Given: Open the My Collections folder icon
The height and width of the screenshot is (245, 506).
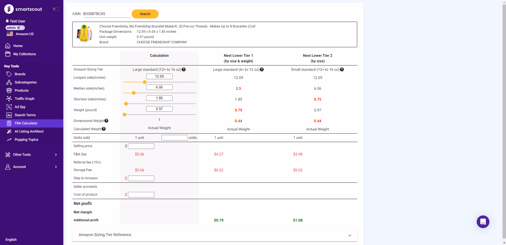Looking at the screenshot, I should (8, 54).
